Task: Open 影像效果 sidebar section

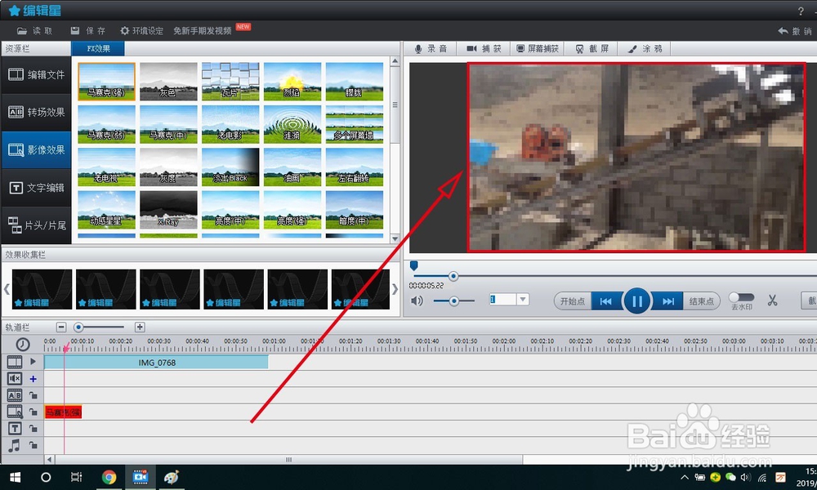Action: [36, 150]
